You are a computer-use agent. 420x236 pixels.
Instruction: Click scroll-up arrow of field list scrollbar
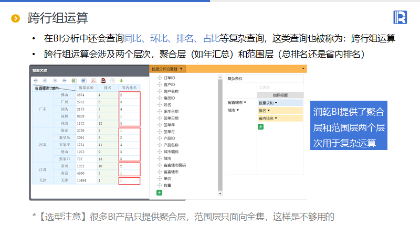[220, 77]
